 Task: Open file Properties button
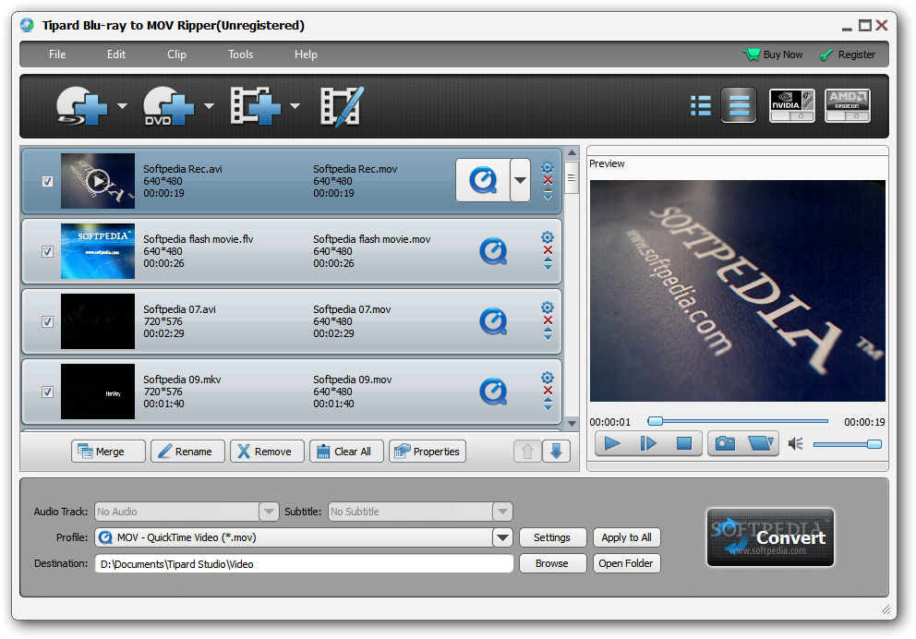(x=427, y=451)
